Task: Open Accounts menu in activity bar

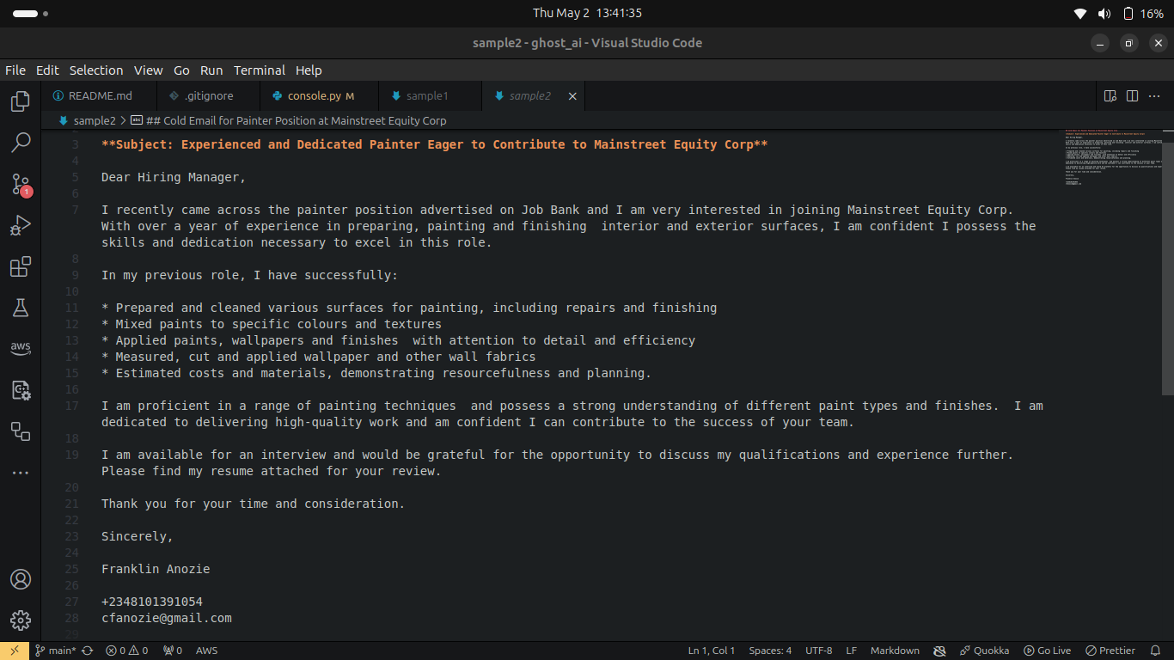Action: tap(21, 579)
